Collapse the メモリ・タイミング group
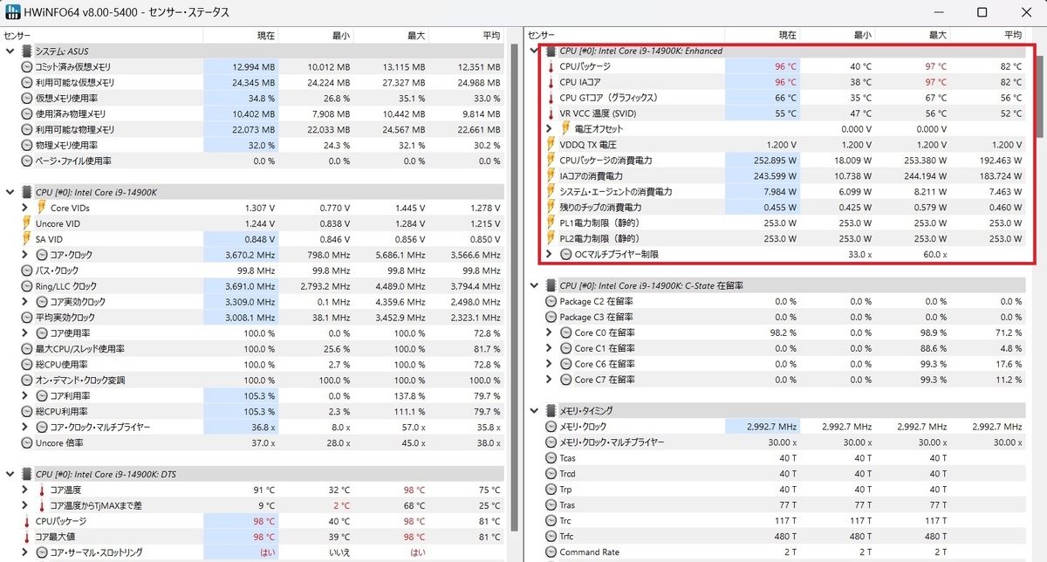The height and width of the screenshot is (562, 1047). [533, 410]
